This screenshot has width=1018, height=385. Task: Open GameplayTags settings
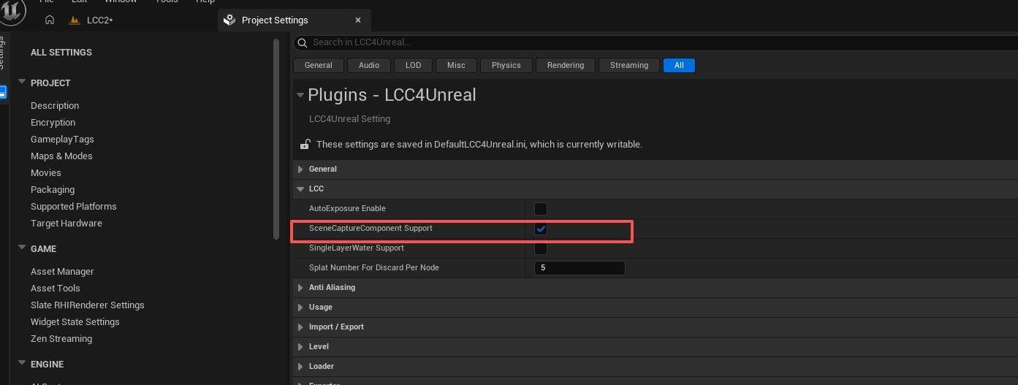click(x=62, y=140)
